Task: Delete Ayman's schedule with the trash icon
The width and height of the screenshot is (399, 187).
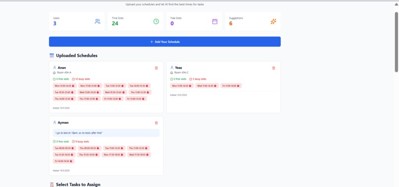Action: (156, 123)
